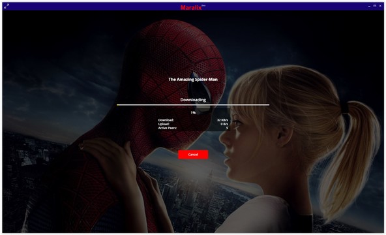Maximize the Maralix window

point(375,6)
